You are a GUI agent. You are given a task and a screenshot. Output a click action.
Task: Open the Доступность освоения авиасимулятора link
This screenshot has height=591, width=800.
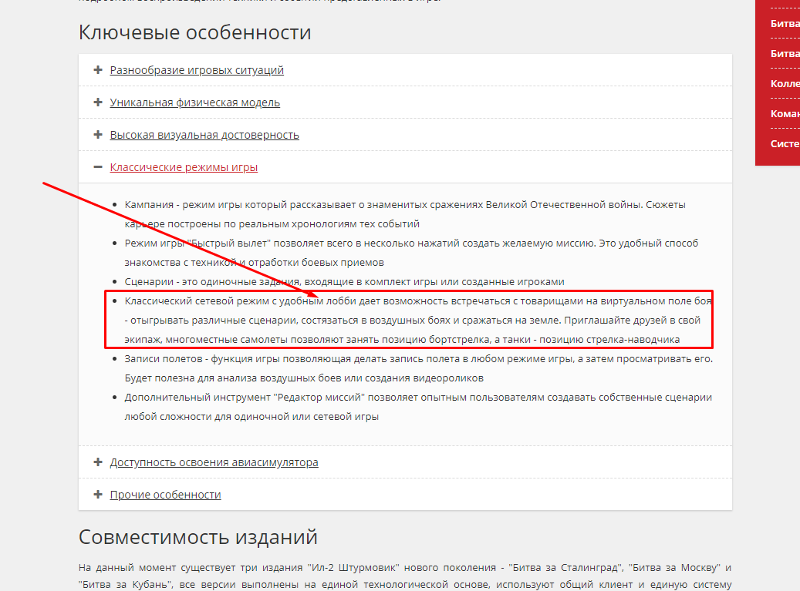[x=214, y=462]
